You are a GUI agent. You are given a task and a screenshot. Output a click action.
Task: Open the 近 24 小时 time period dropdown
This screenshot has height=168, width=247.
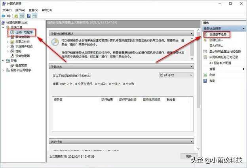click(x=176, y=75)
